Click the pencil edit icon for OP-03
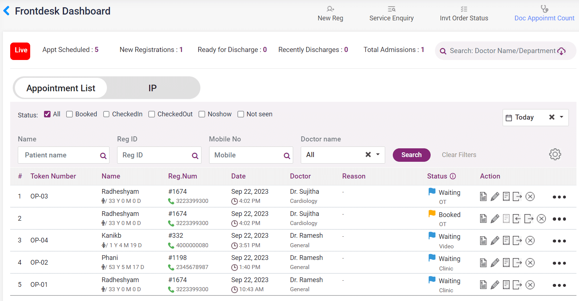The height and width of the screenshot is (301, 579). pos(495,197)
